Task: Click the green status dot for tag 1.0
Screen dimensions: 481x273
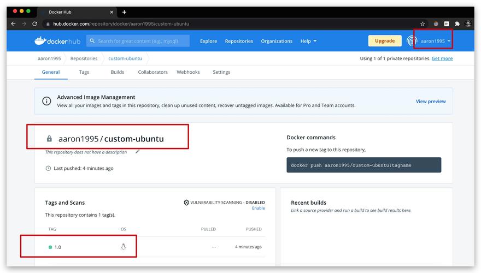Action: point(50,247)
